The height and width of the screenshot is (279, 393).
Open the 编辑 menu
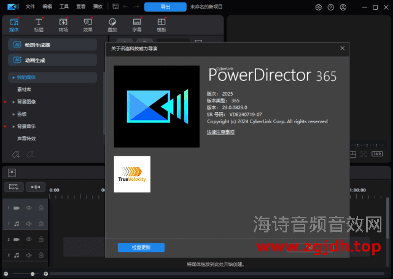coord(47,7)
